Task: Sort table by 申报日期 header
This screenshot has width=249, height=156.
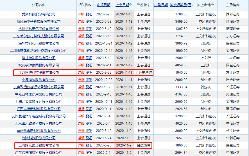Action: tap(104, 5)
